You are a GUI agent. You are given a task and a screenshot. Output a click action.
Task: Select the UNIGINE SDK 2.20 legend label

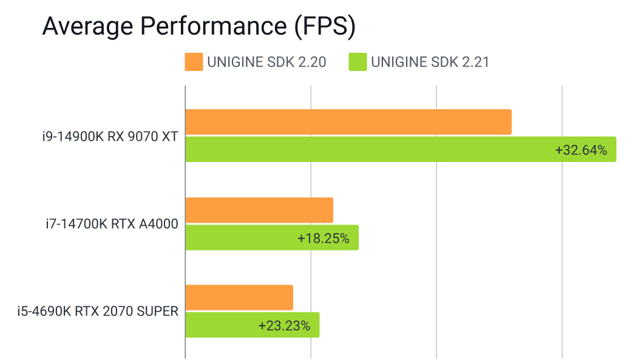click(x=266, y=62)
